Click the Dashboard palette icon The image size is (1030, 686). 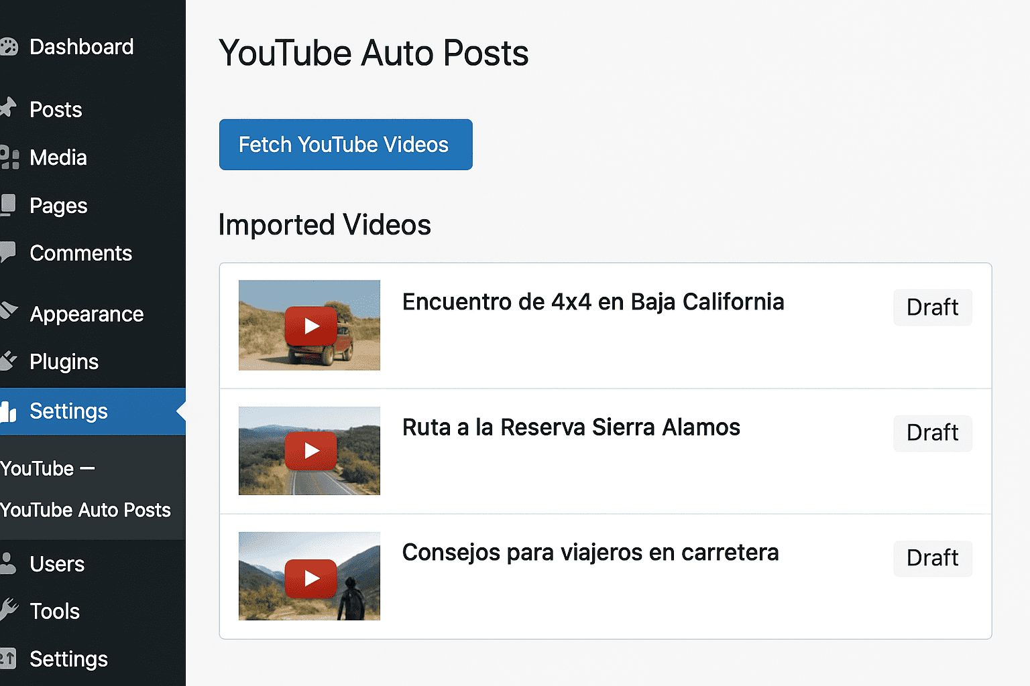pyautogui.click(x=9, y=47)
